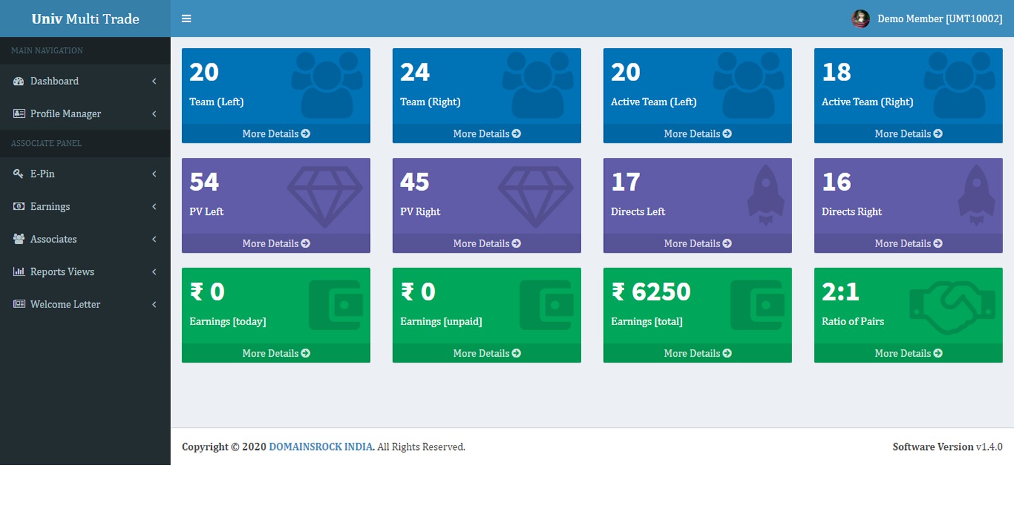Click the wallet icon on Earnings [today] card

(336, 305)
